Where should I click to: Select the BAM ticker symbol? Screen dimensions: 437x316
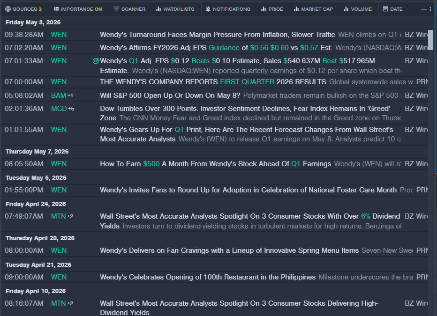(x=59, y=96)
